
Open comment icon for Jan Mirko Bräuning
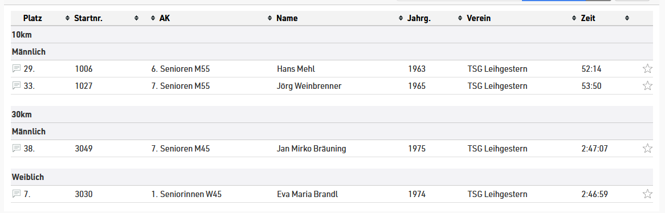click(x=17, y=148)
